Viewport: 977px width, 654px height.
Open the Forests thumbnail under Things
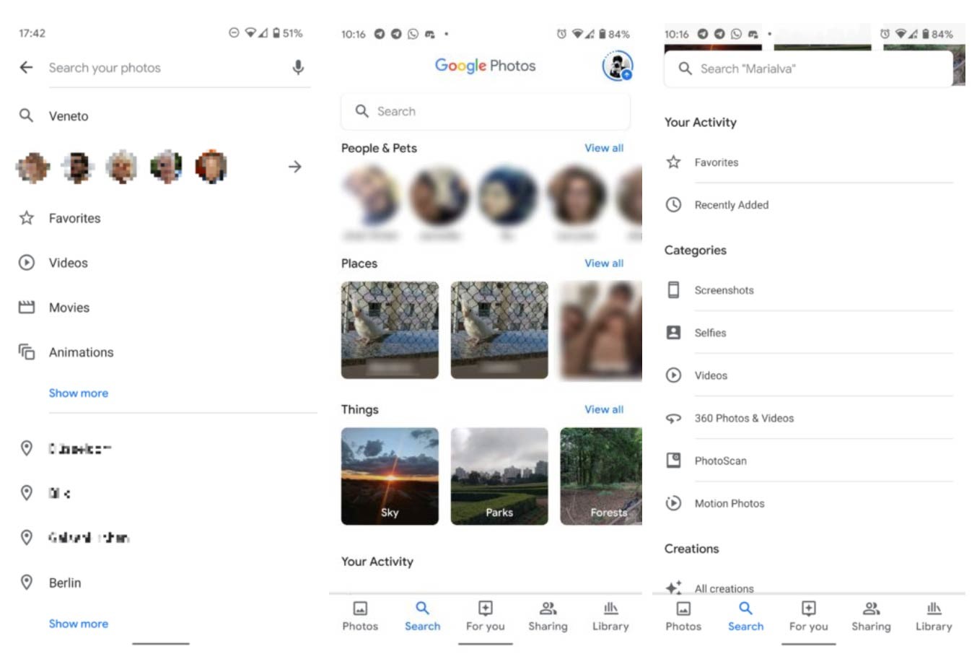[601, 476]
